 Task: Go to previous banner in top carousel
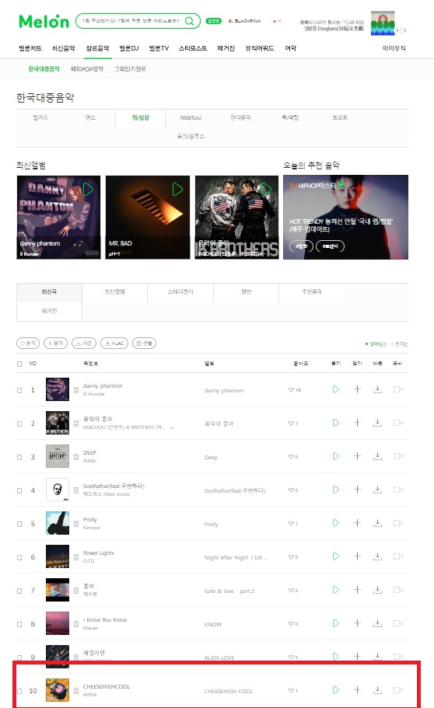coord(398,30)
